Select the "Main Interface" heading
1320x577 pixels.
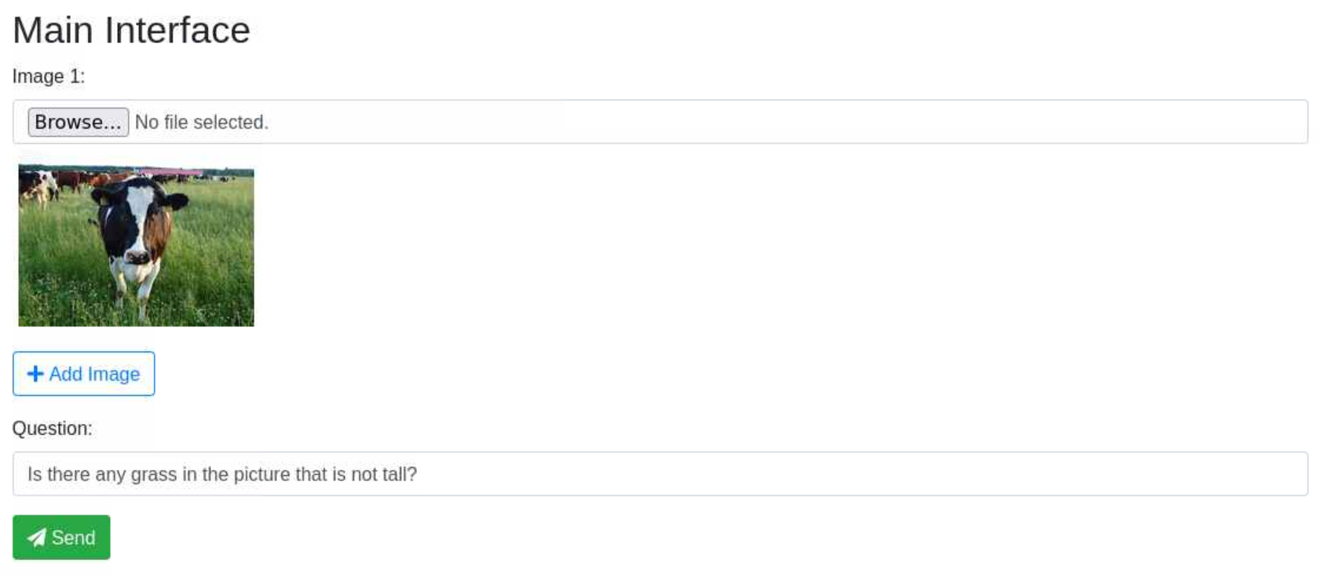[x=131, y=31]
